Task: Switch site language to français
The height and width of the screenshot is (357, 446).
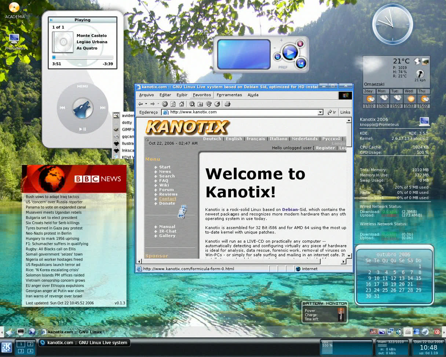Action: (x=256, y=139)
